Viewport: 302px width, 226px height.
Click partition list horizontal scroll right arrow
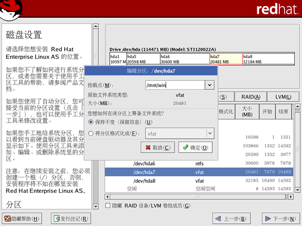click(x=290, y=196)
